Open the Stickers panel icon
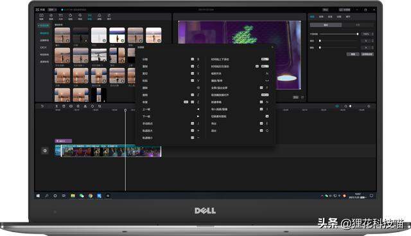411x236 pixels. 70,17
